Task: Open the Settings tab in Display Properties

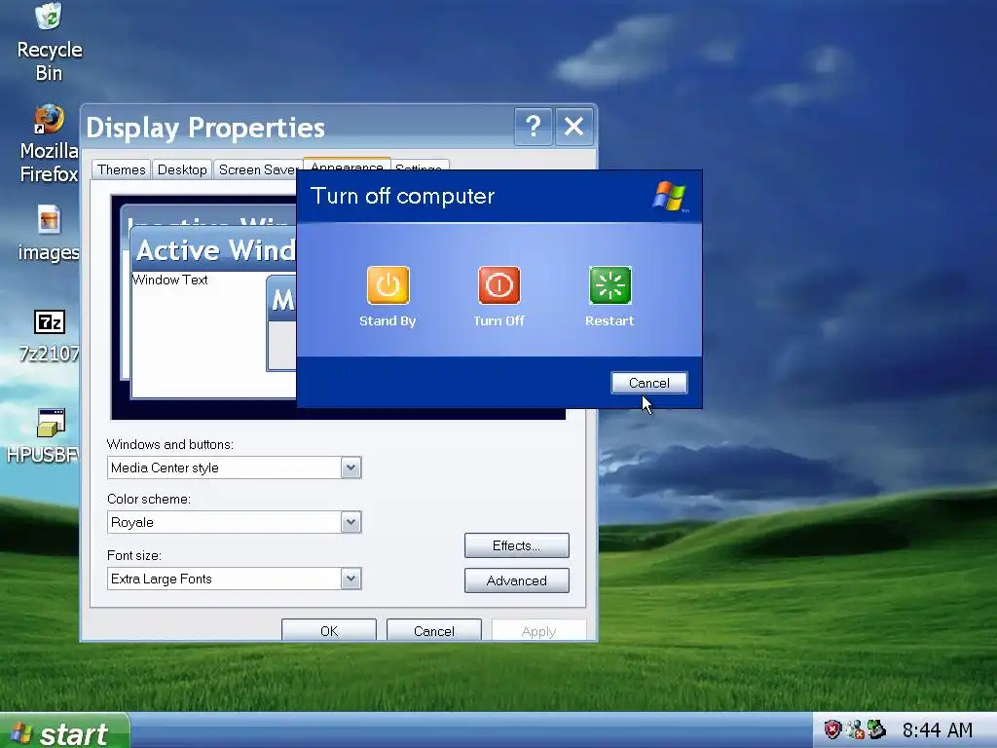Action: tap(419, 166)
